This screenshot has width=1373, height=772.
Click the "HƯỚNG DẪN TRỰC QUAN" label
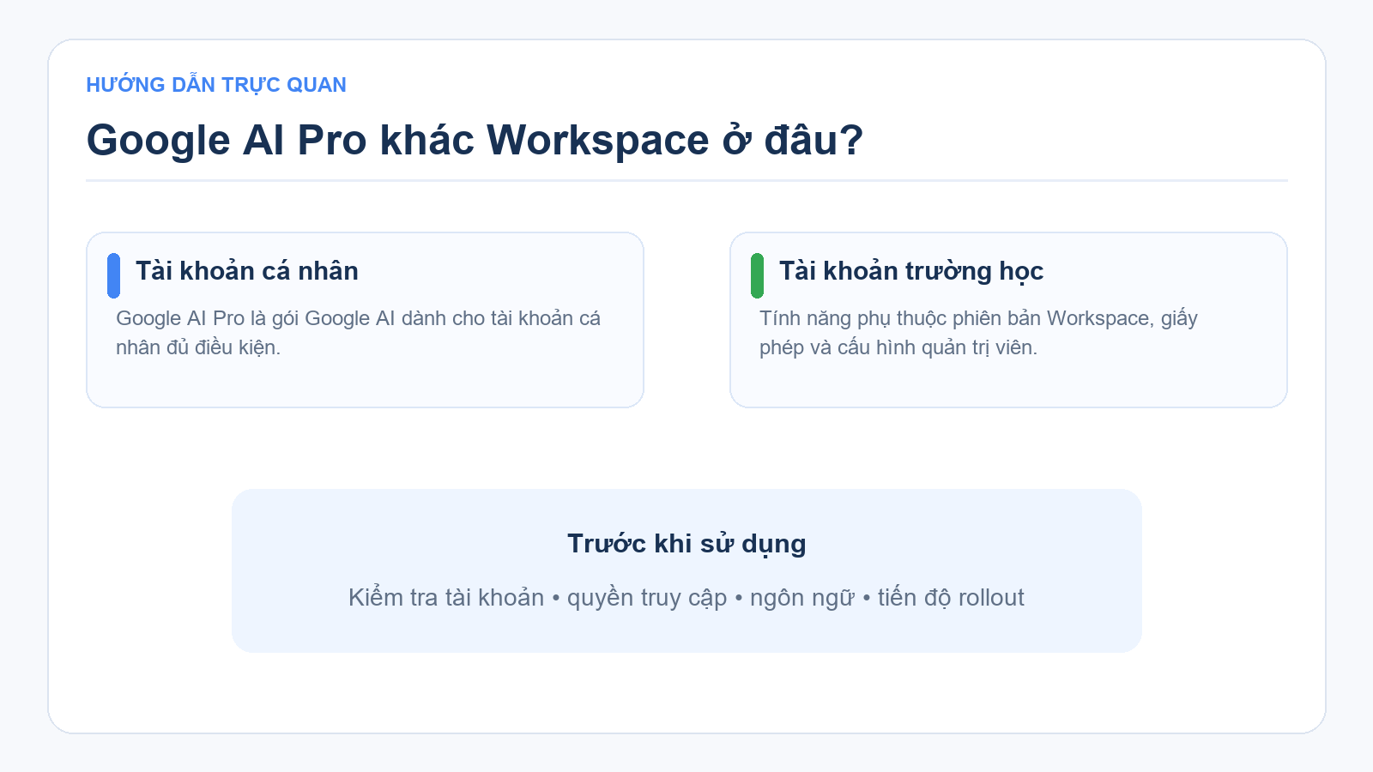click(x=216, y=85)
